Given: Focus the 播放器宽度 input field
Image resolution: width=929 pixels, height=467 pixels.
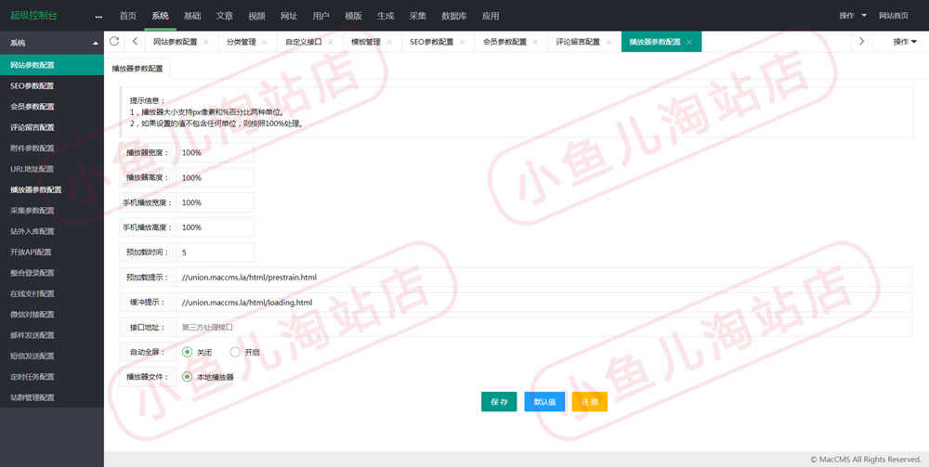Looking at the screenshot, I should pyautogui.click(x=216, y=152).
